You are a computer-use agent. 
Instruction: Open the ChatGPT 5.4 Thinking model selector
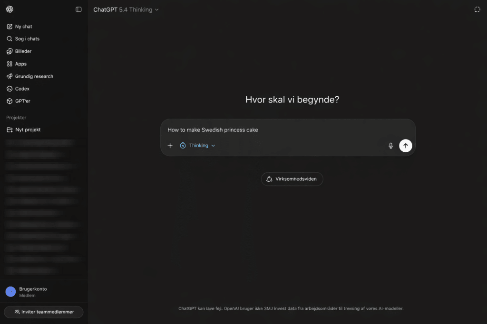[x=126, y=9]
